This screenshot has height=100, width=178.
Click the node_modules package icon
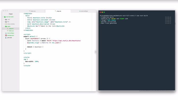click(x=6, y=24)
